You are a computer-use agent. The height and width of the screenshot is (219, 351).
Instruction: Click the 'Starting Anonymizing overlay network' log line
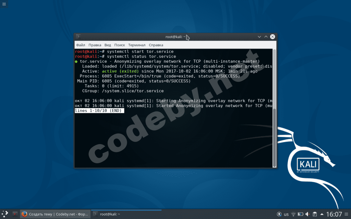coord(173,101)
